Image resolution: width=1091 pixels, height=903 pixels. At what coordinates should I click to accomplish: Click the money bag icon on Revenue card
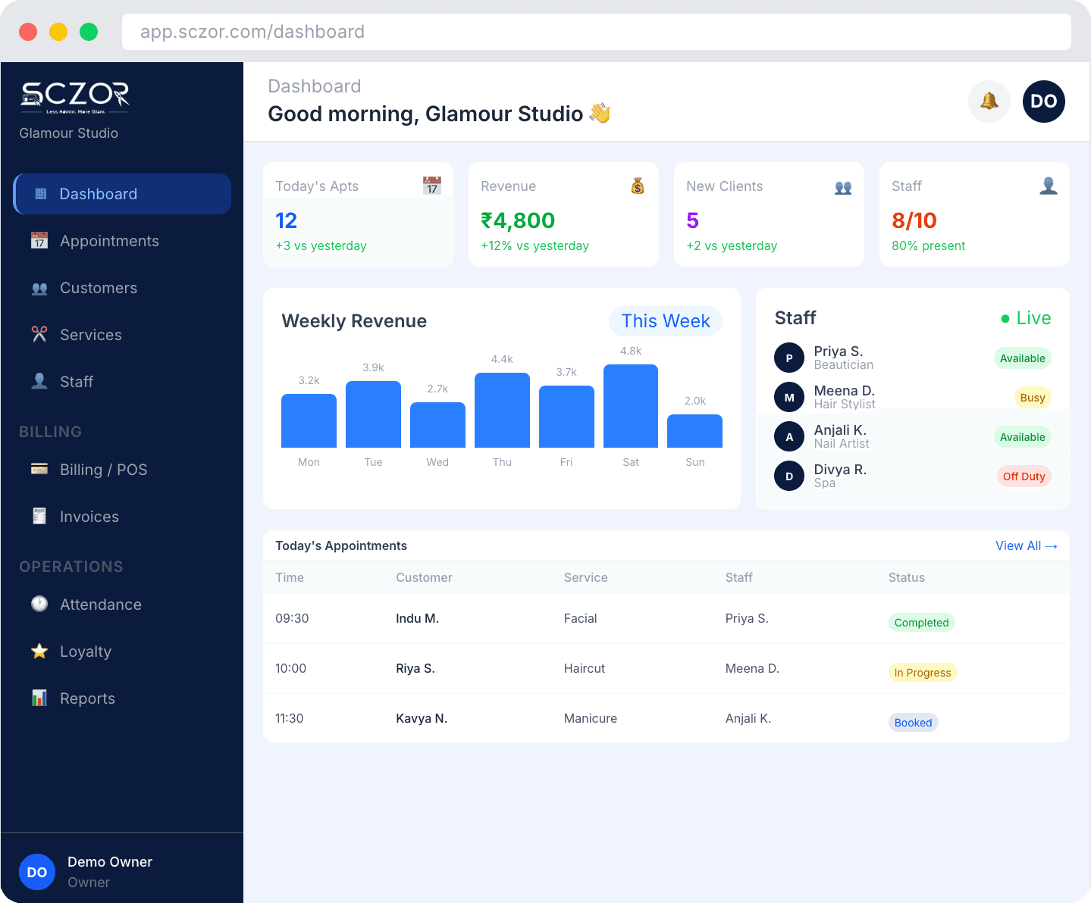point(638,186)
